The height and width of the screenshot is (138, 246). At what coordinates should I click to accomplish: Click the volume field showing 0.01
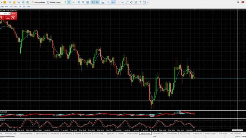4,14
